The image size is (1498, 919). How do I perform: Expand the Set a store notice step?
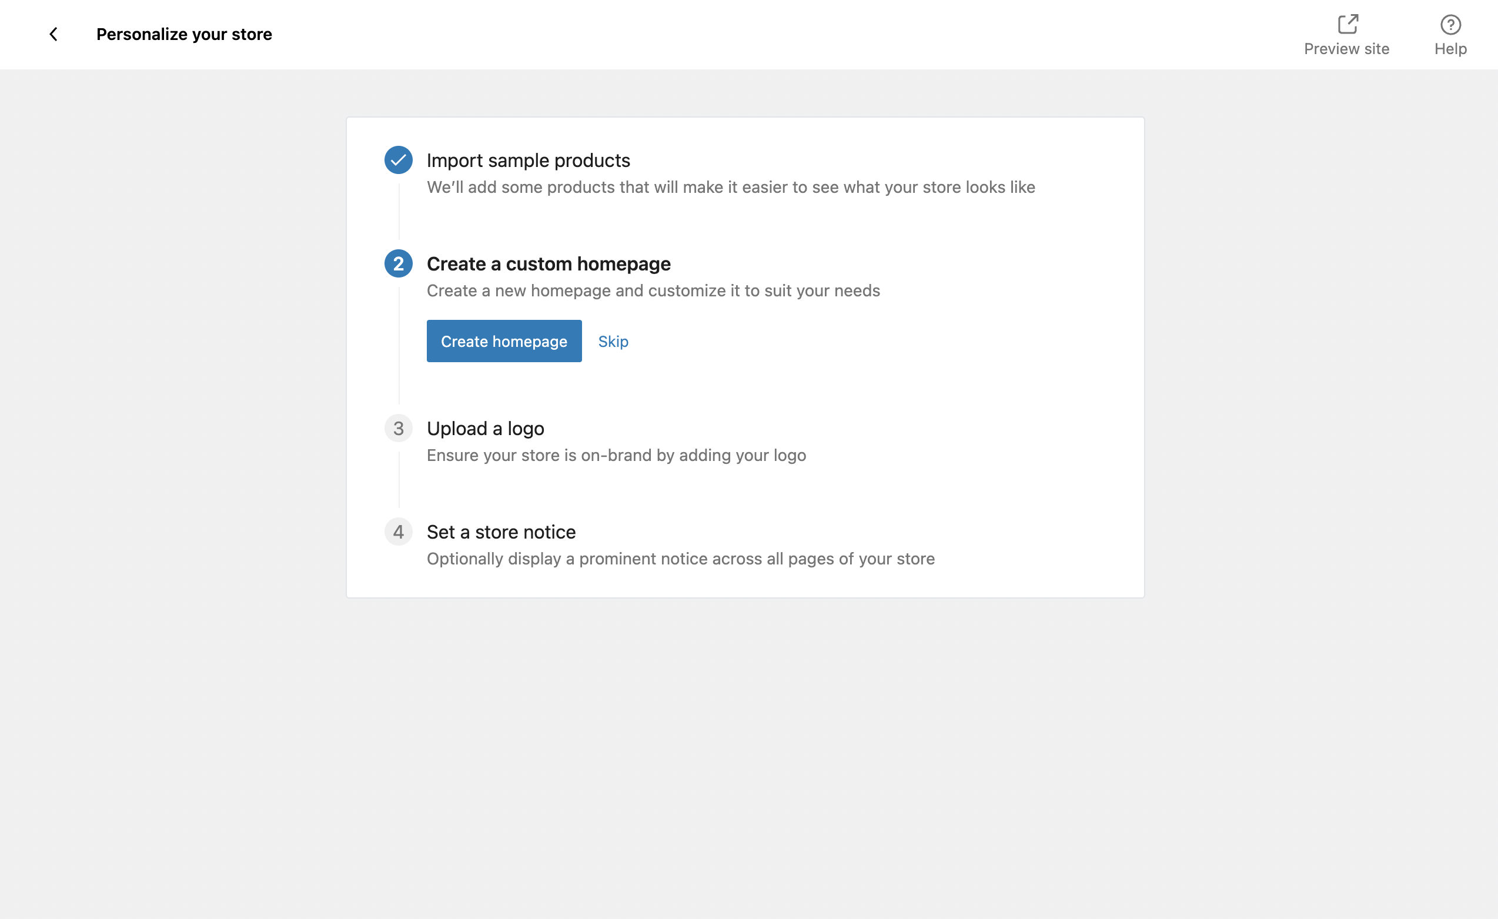[501, 532]
